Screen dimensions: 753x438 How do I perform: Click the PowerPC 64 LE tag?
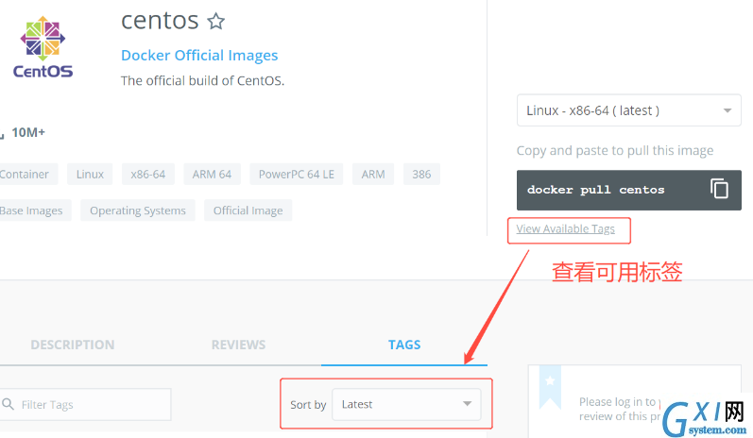tap(297, 174)
